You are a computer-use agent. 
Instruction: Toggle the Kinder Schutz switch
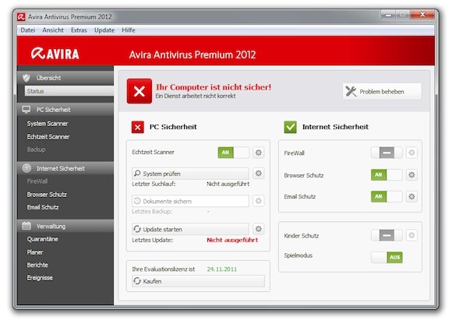point(387,235)
